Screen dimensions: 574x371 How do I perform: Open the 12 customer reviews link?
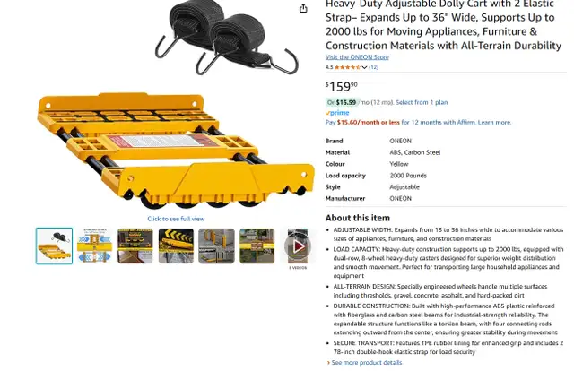[373, 67]
